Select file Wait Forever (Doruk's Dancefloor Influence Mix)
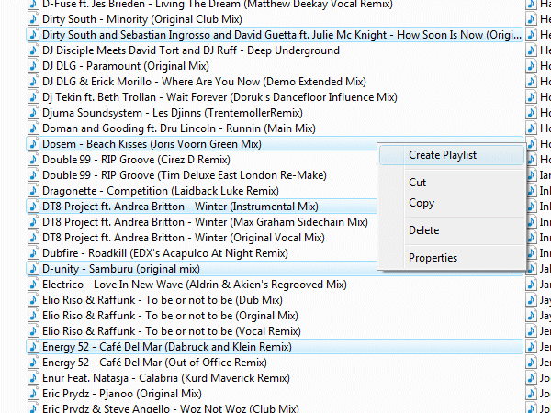Screen dimensions: 551x413 tap(219, 97)
